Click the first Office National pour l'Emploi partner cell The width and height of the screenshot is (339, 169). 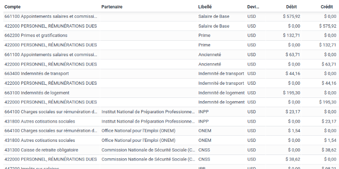[x=138, y=131]
